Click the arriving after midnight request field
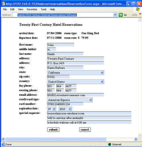 89,118
